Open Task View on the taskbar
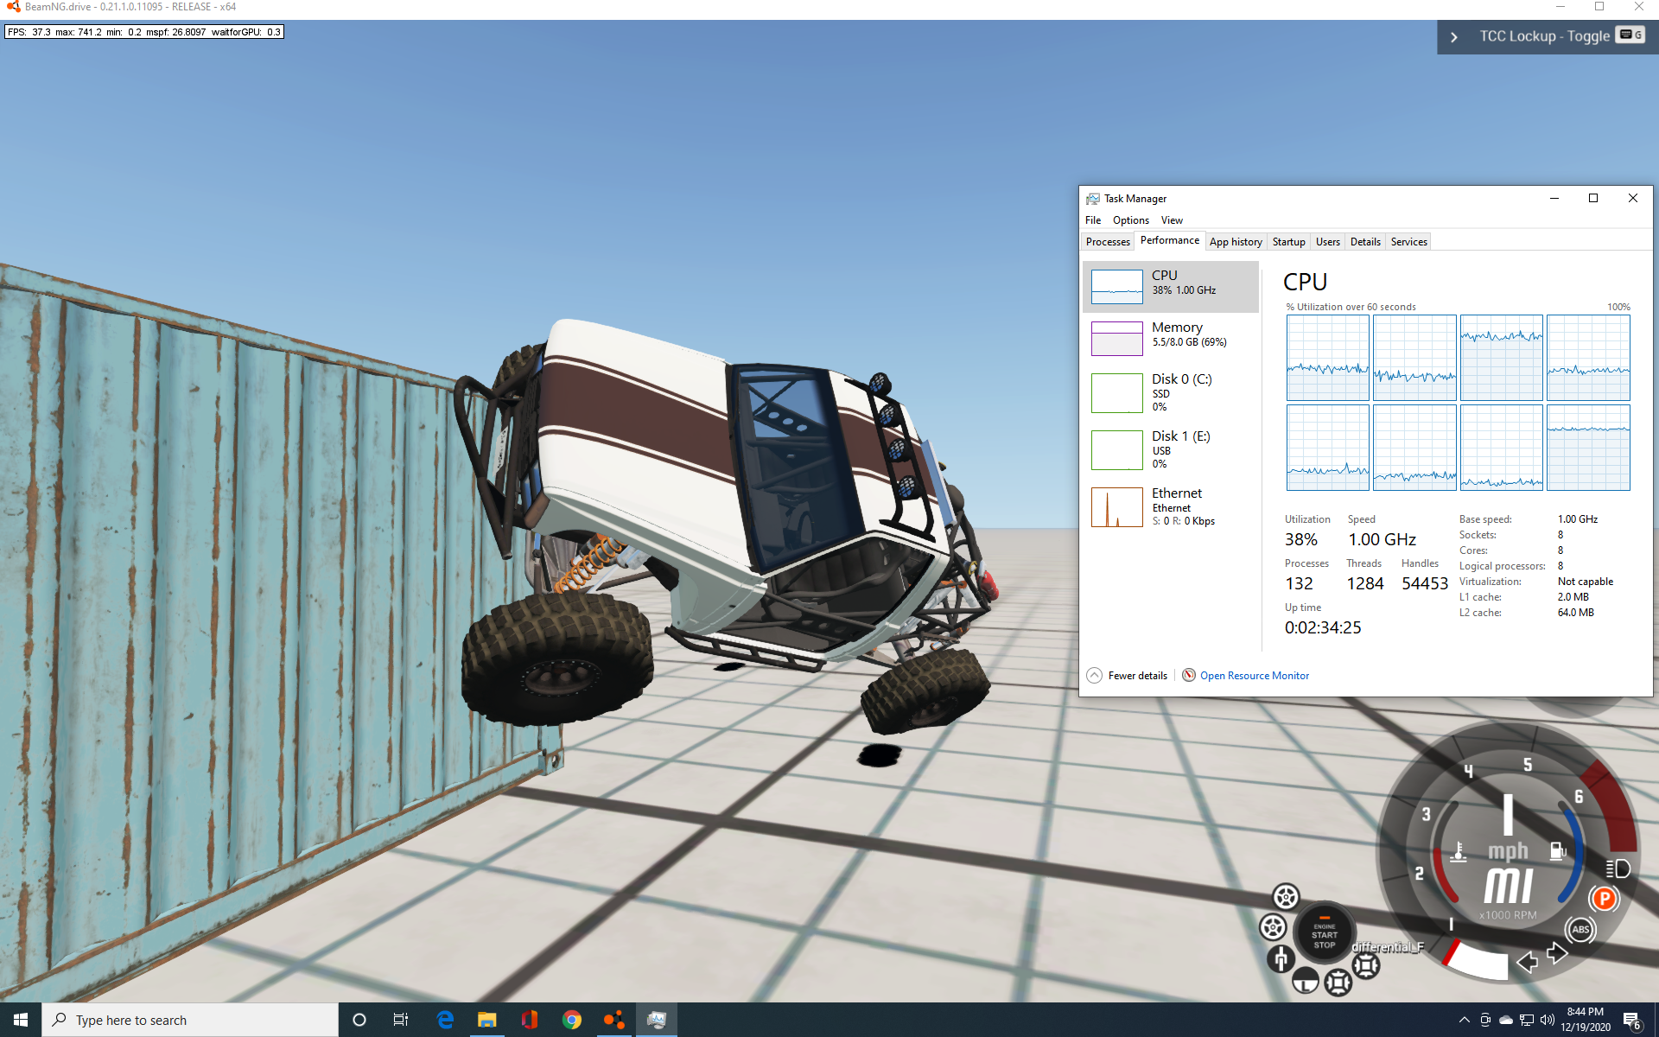The image size is (1659, 1037). [x=401, y=1020]
